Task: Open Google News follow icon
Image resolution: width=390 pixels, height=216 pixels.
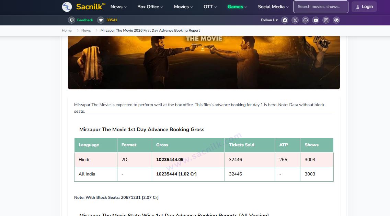Action: tap(336, 20)
